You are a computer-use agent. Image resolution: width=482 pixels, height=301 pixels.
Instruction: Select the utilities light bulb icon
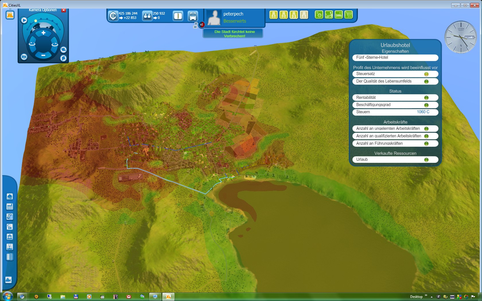[9, 227]
